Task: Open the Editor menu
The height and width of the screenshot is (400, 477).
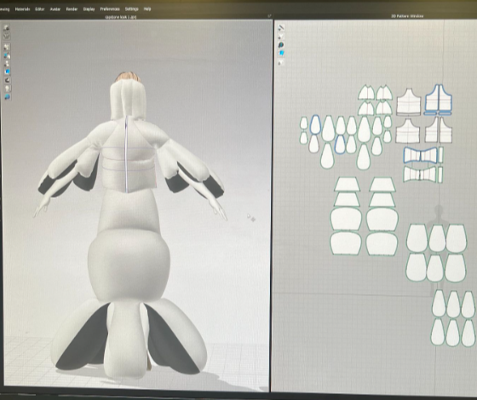Action: pyautogui.click(x=39, y=9)
